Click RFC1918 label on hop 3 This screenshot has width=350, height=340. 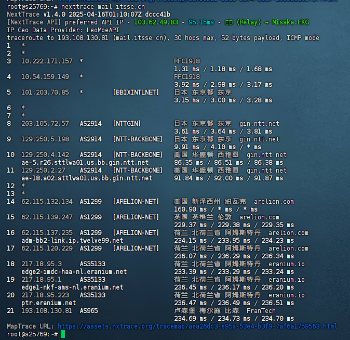point(187,61)
